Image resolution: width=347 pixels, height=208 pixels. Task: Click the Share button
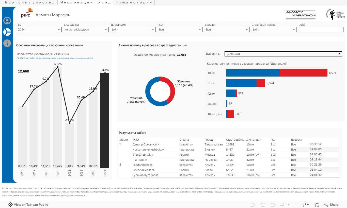click(x=331, y=205)
